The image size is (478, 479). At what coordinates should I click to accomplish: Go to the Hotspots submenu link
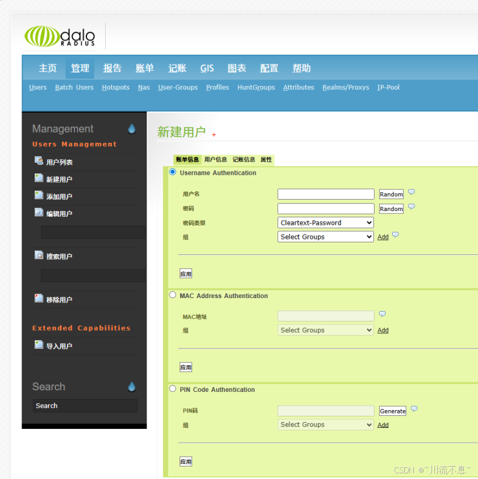coord(116,88)
